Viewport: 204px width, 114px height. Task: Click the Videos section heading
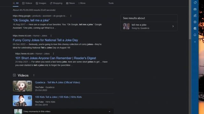pyautogui.click(x=23, y=75)
